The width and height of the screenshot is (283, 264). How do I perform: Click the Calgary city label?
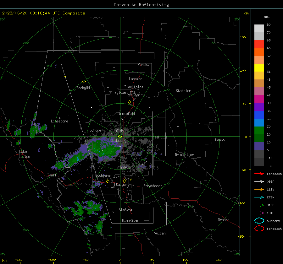point(123,185)
